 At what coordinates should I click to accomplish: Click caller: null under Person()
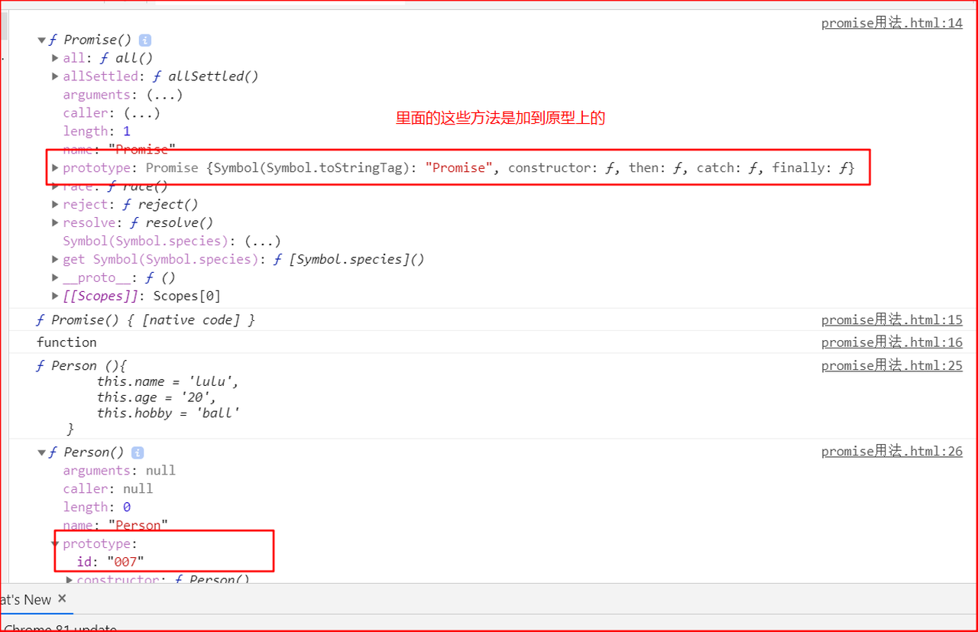108,489
